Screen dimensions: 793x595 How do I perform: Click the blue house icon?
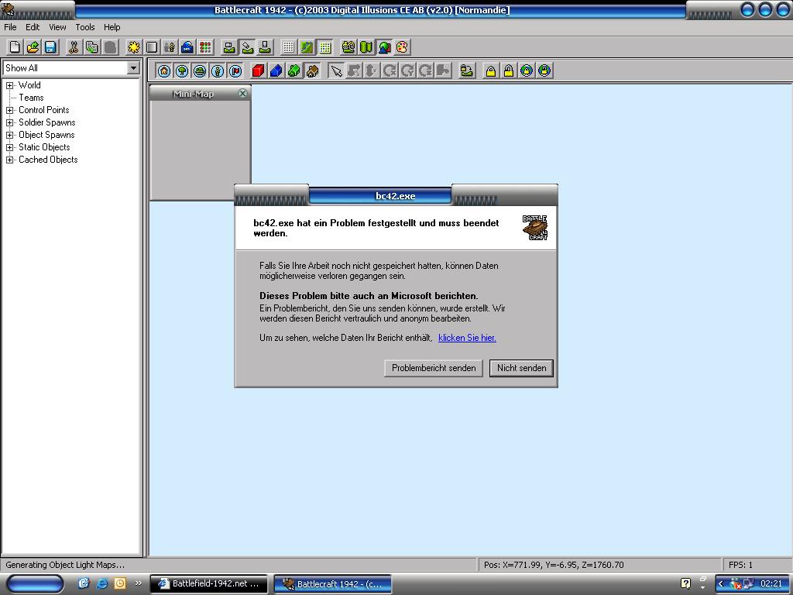[x=276, y=71]
